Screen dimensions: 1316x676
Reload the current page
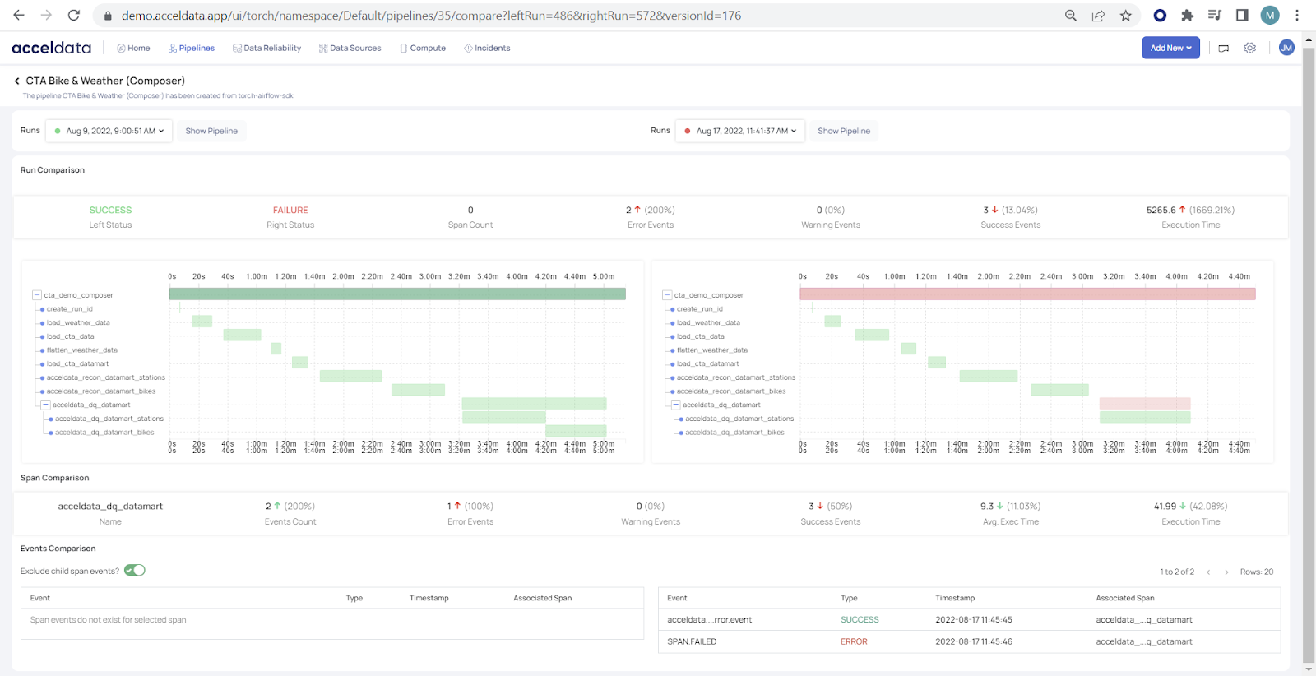tap(73, 16)
